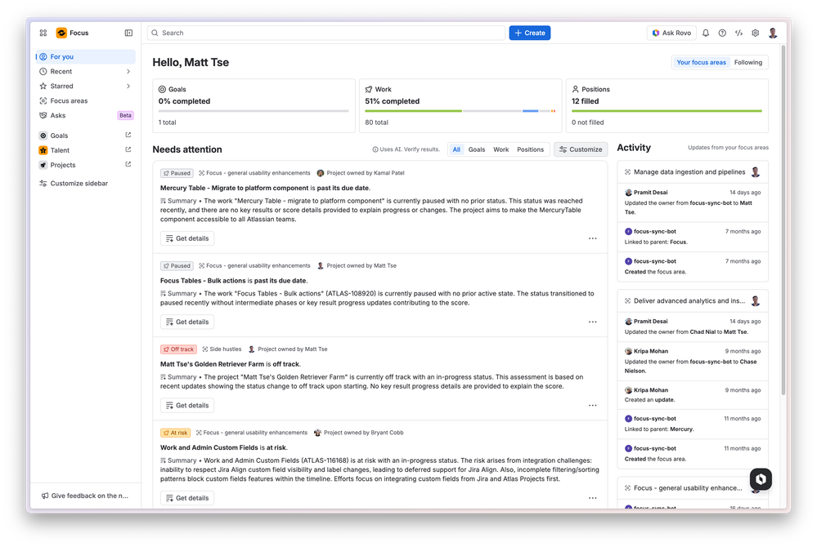Click the Positions person icon in summary card

(575, 90)
